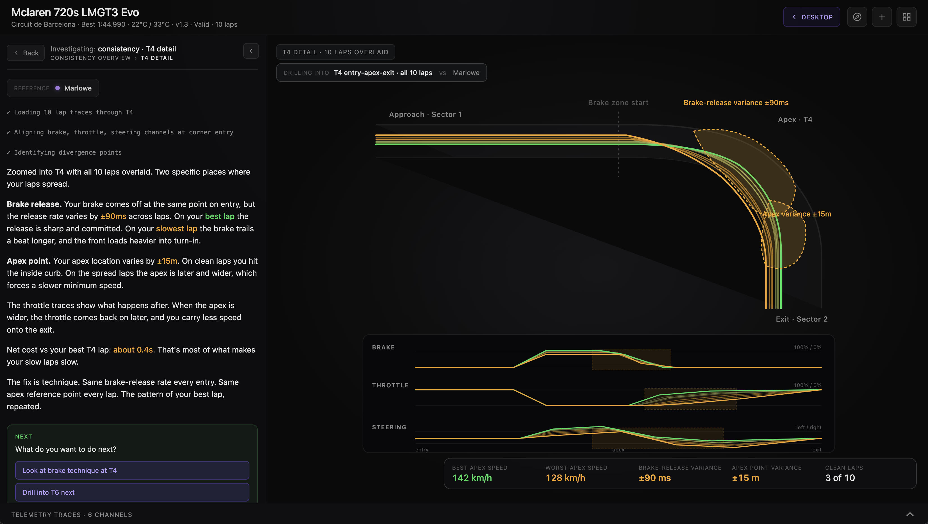This screenshot has width=928, height=524.
Task: Click the orange 'slowest lap' highlighted text
Action: pyautogui.click(x=176, y=229)
